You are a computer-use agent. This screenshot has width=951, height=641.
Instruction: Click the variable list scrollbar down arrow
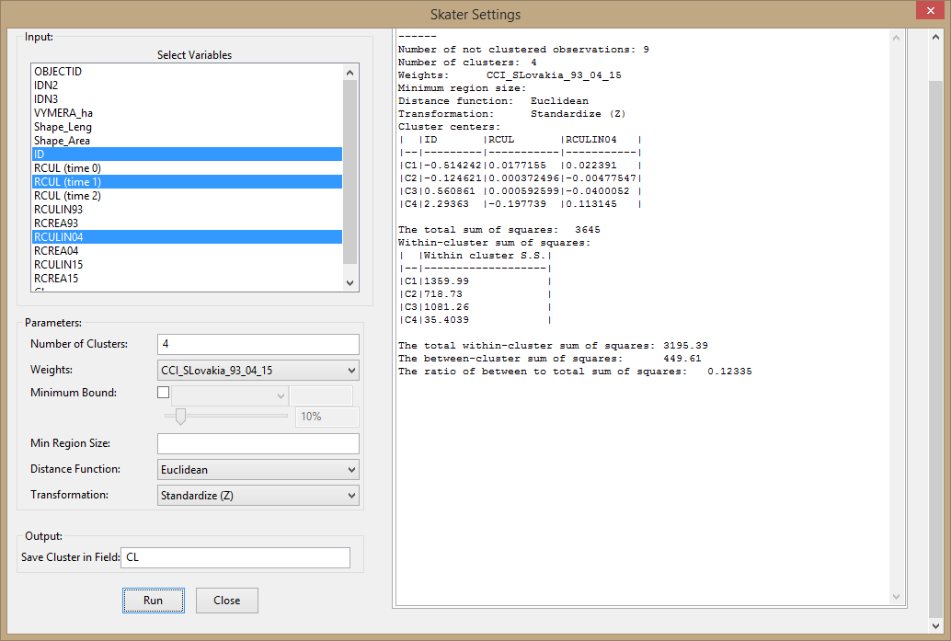[350, 283]
